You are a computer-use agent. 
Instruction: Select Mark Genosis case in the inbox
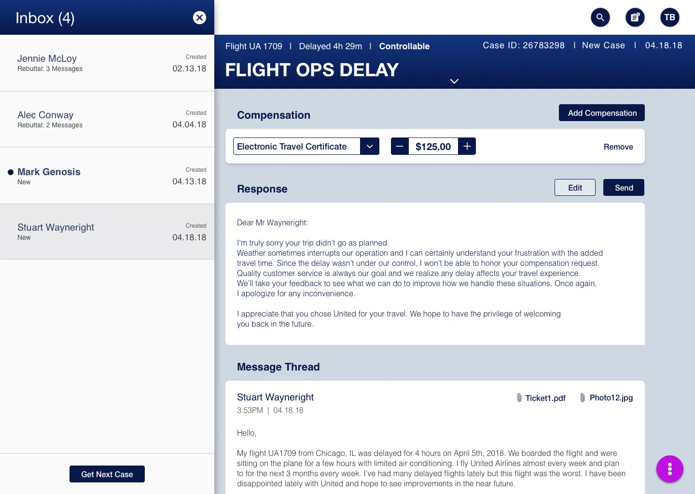[107, 176]
